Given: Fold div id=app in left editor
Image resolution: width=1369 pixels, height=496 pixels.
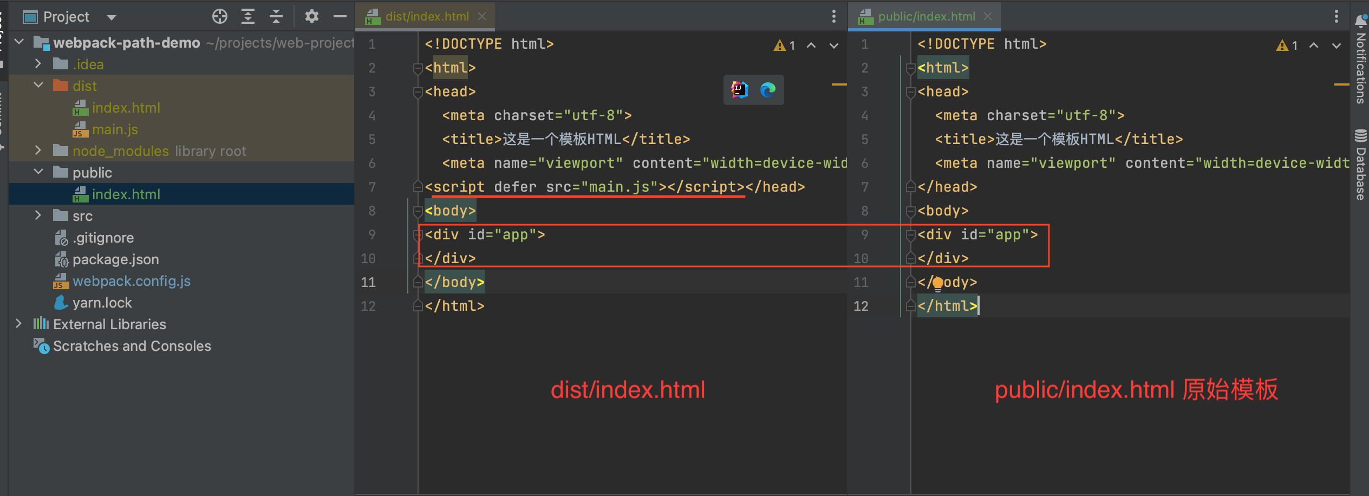Looking at the screenshot, I should (418, 235).
